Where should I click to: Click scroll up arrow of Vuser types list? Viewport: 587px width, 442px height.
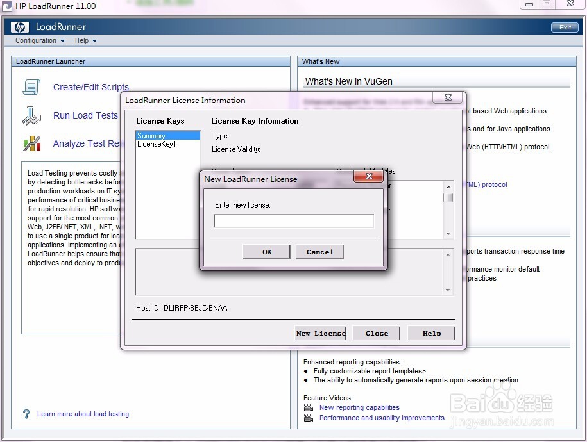coord(448,186)
